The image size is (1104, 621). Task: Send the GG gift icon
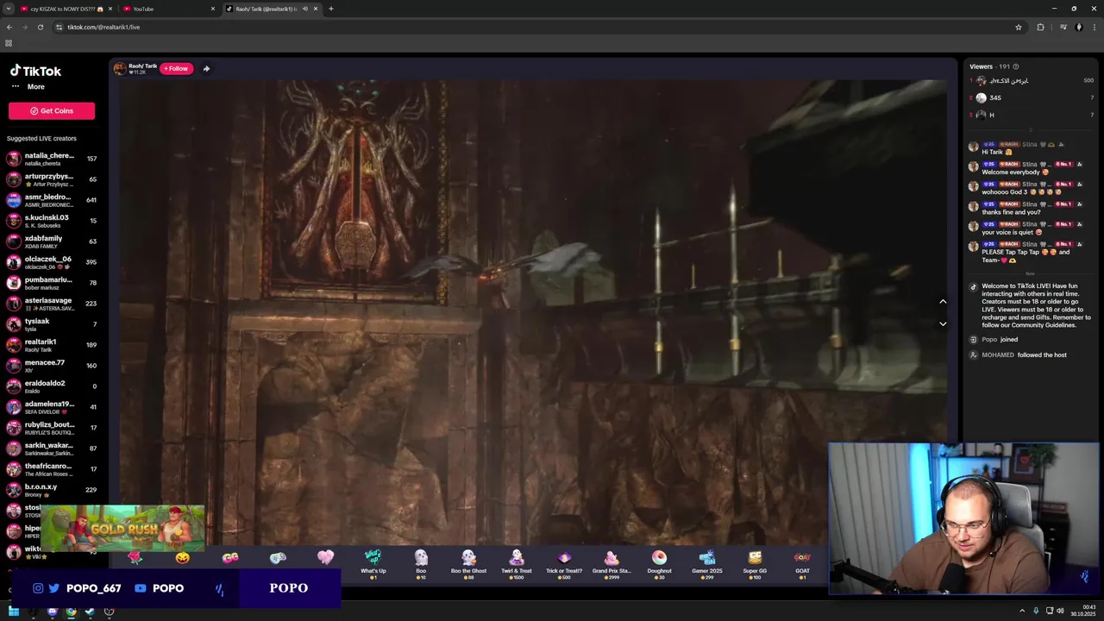point(230,558)
